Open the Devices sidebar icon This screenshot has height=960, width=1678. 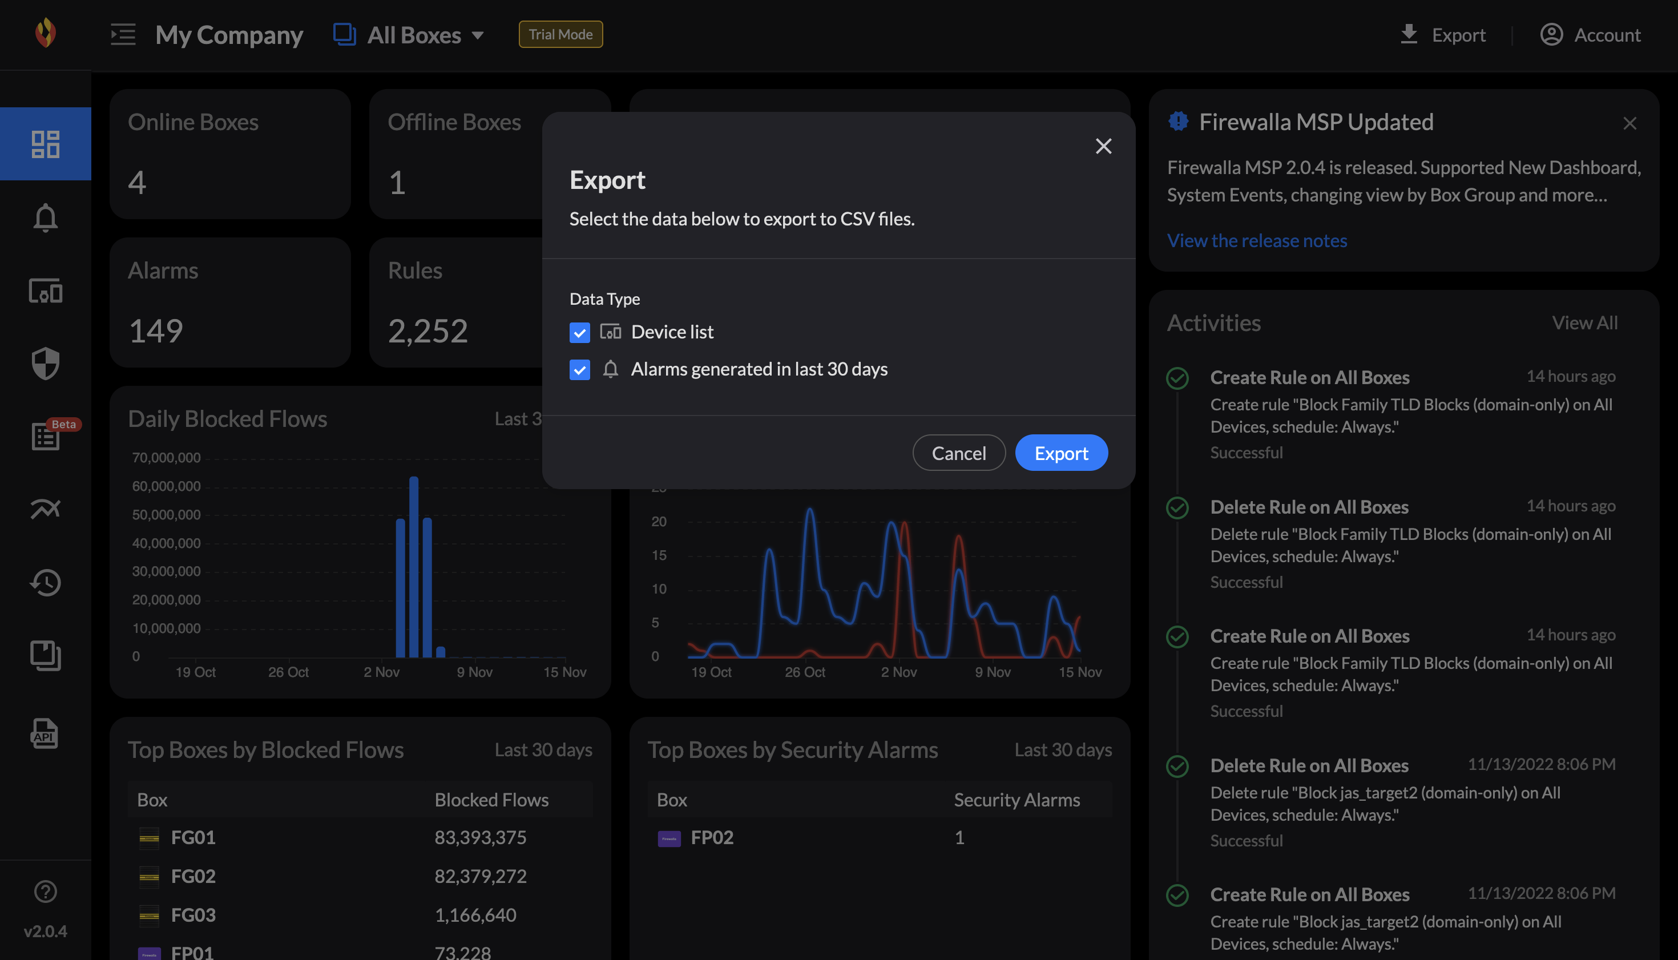[x=46, y=291]
